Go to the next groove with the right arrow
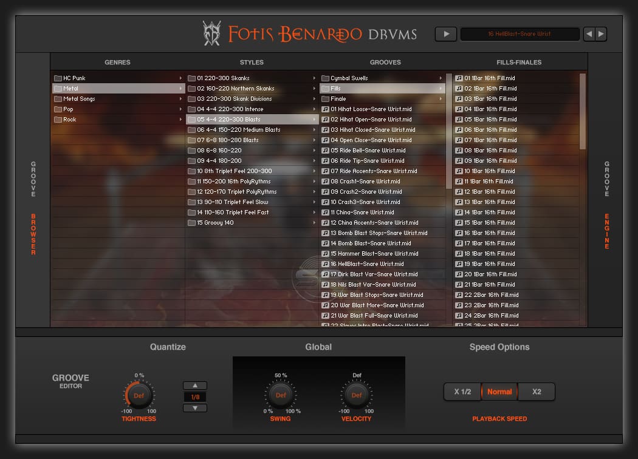638x459 pixels. [601, 34]
